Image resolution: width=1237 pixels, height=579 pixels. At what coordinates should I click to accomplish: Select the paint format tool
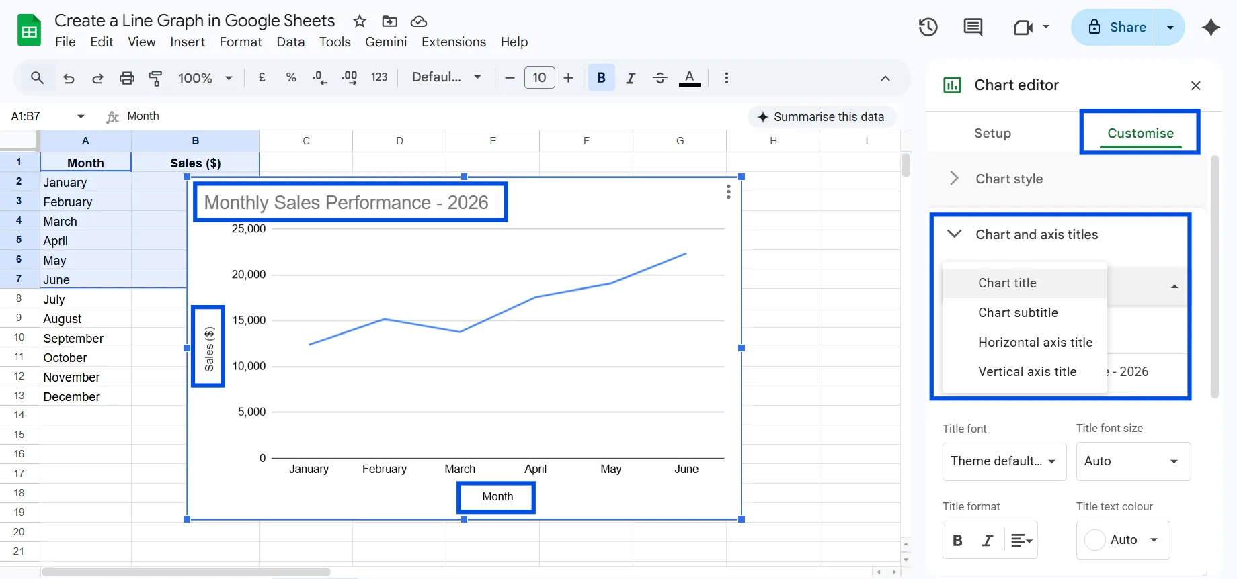click(155, 78)
